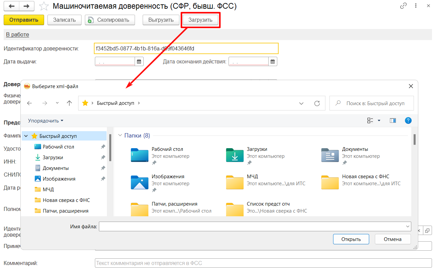
Task: Go forward with the 1C right arrow
Action: pos(26,6)
